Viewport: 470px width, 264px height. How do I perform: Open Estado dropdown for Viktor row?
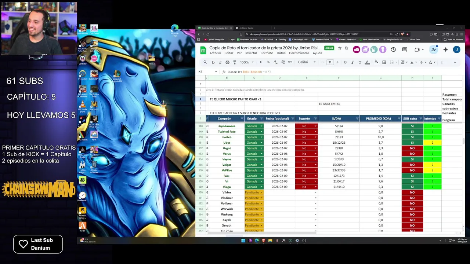click(261, 192)
